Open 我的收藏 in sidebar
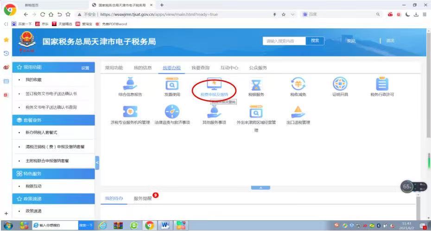 [x=33, y=80]
